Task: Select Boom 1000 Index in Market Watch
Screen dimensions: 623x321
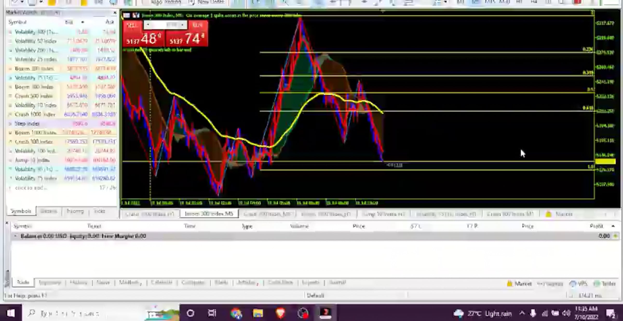Action: coord(35,133)
